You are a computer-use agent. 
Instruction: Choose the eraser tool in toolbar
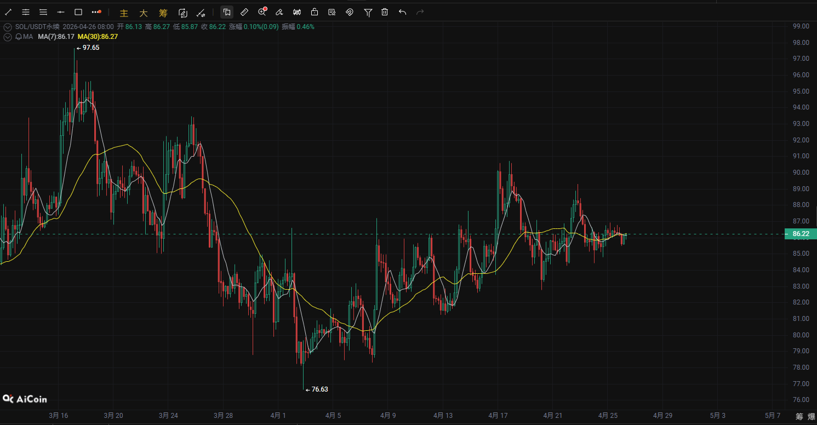[279, 12]
